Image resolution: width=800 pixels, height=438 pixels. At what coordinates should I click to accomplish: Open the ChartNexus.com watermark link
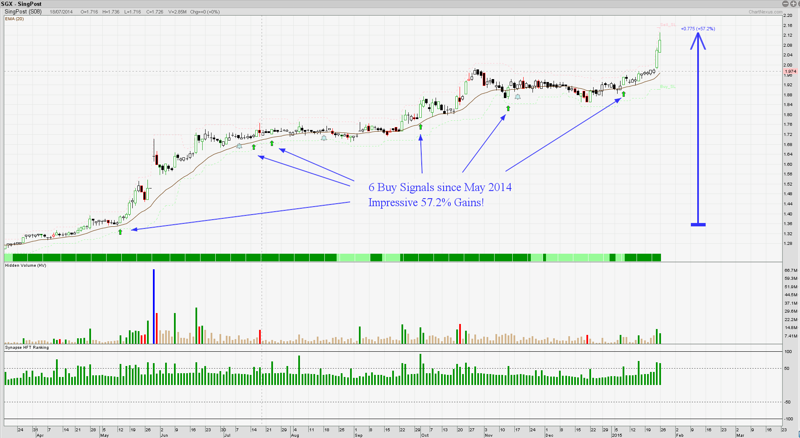765,12
